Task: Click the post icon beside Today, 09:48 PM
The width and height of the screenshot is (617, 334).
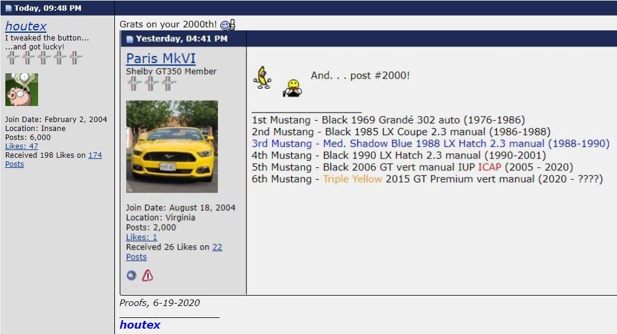Action: click(x=8, y=8)
